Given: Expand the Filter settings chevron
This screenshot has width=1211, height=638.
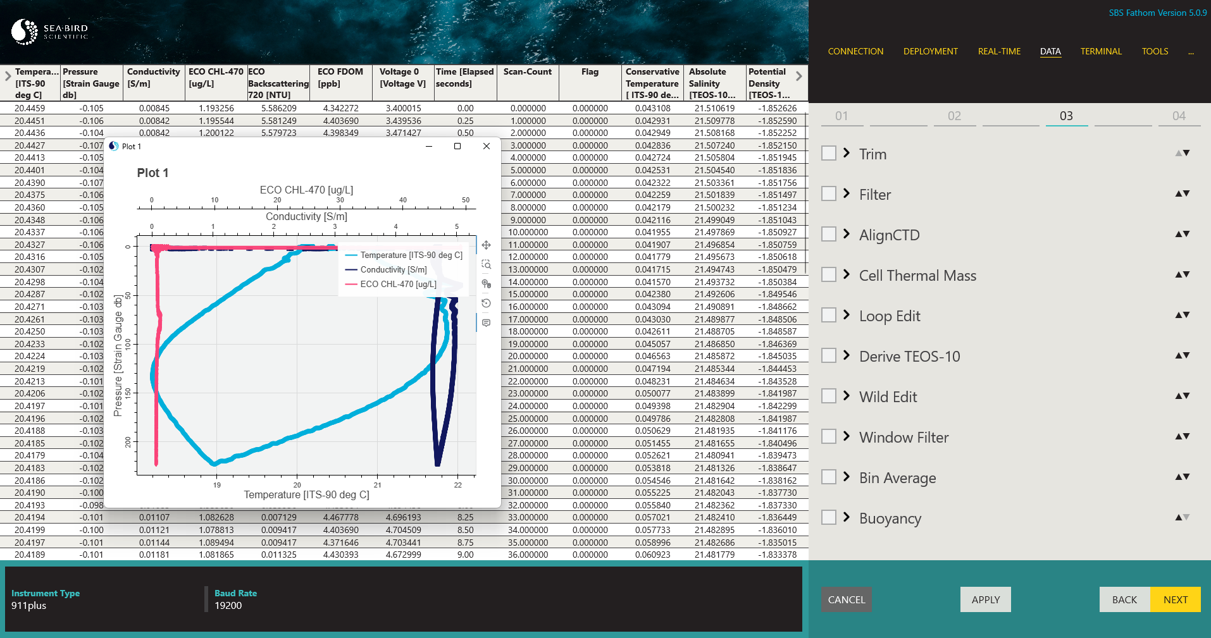Looking at the screenshot, I should click(847, 193).
